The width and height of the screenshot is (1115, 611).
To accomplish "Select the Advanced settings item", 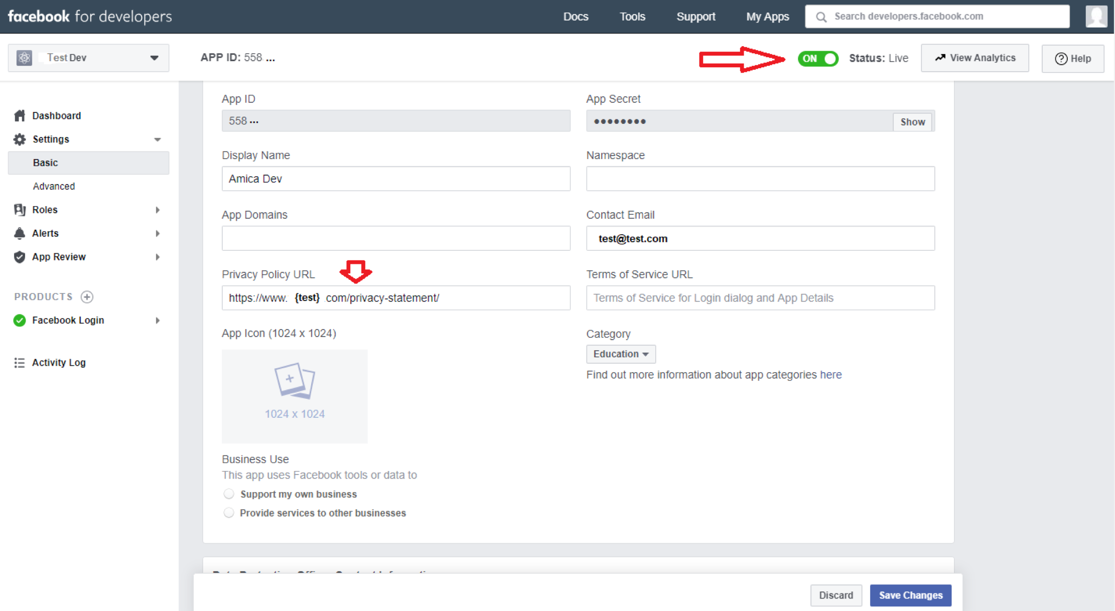I will point(54,187).
